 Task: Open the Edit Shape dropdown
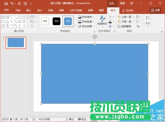tap(33, 17)
